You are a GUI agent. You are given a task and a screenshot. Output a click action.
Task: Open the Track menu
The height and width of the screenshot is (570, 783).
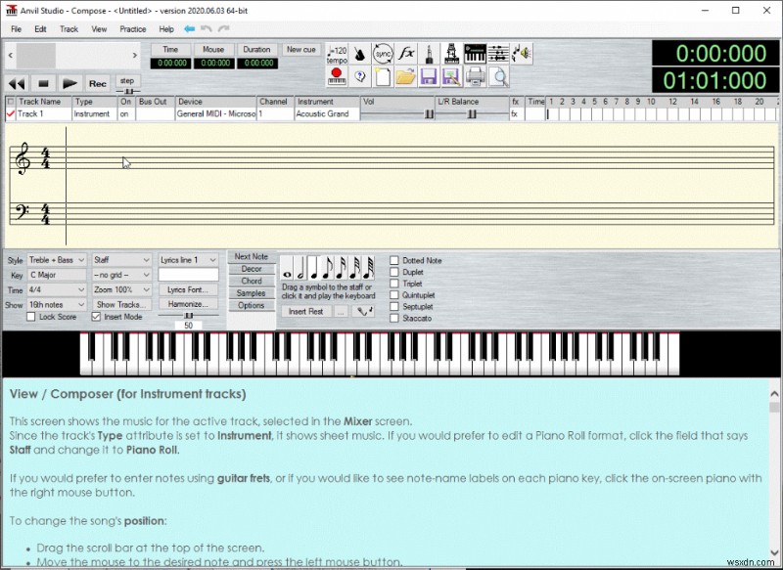click(69, 29)
